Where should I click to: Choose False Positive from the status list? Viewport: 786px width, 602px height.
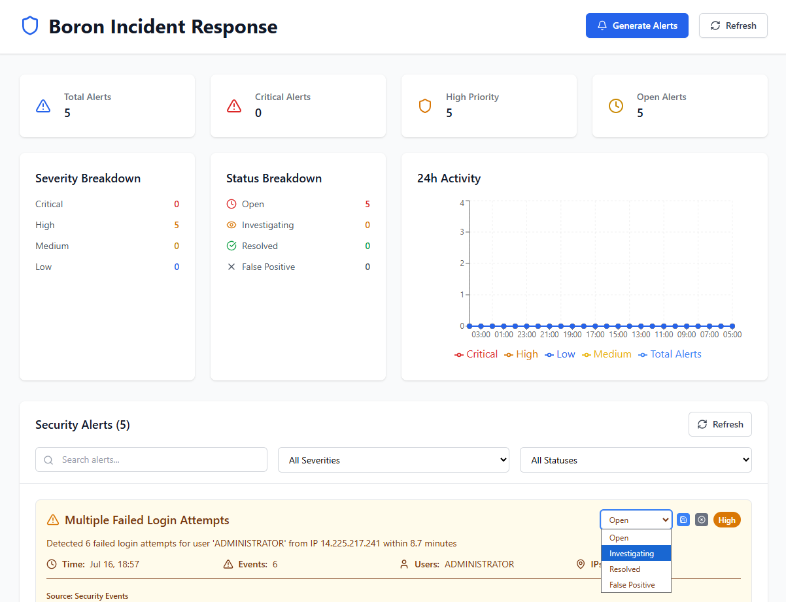(x=636, y=585)
